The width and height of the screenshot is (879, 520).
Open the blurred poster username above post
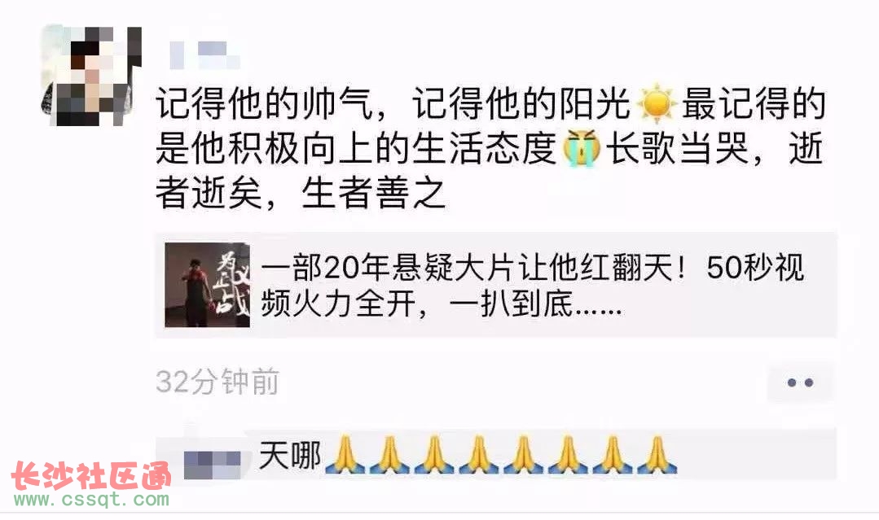pos(204,55)
